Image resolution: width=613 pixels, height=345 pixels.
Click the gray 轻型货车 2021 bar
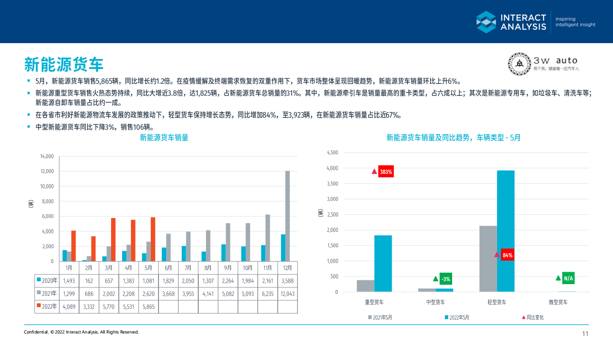(488, 259)
